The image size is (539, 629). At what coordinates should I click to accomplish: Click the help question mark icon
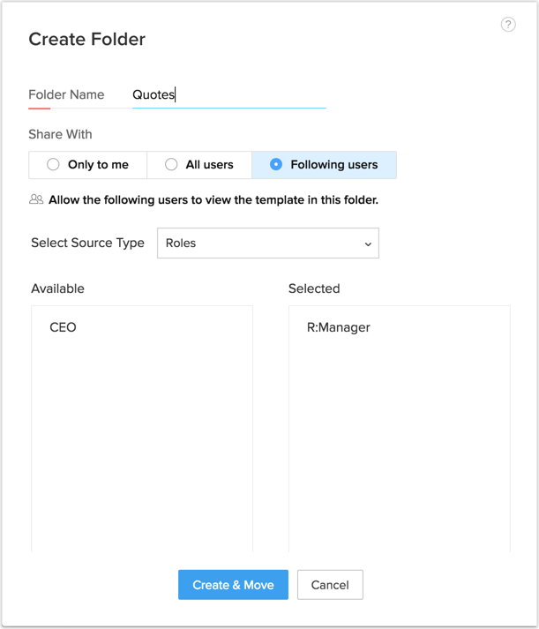tap(508, 25)
